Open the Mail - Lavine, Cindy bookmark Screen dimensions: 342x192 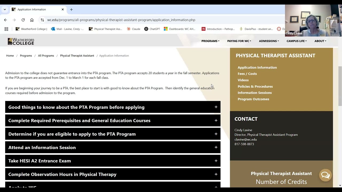coord(67,29)
